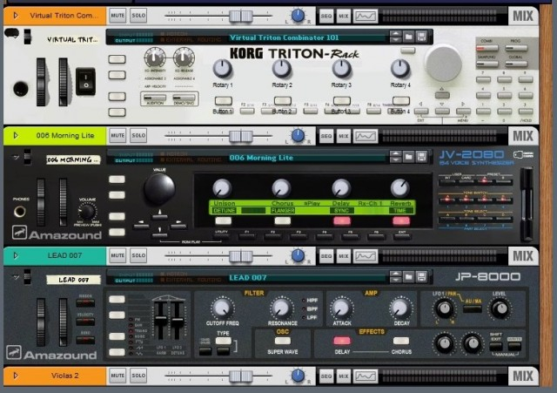Click the browse patch folder icon on JP-8000
557x393 pixels.
click(x=407, y=277)
